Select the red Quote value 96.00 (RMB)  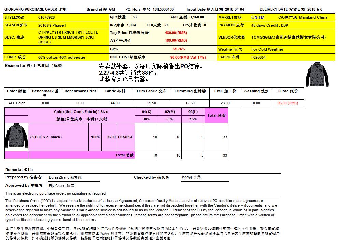pyautogui.click(x=287, y=103)
